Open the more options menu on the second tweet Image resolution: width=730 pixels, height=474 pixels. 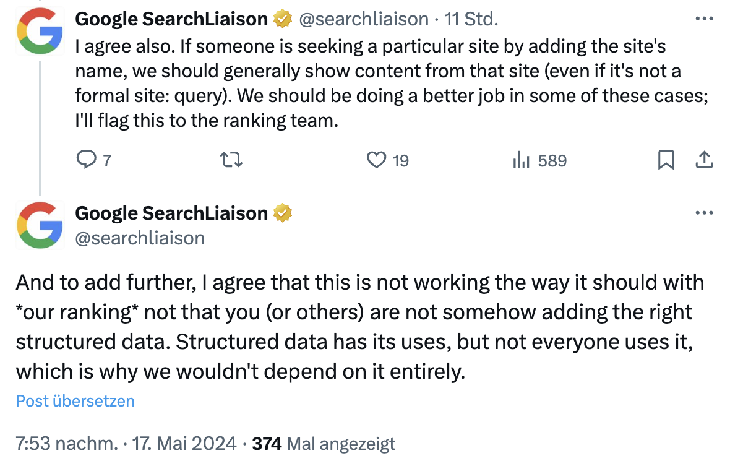(x=704, y=213)
